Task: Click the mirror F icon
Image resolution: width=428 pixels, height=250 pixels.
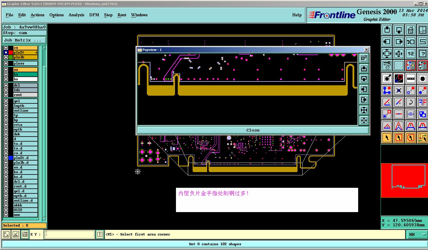Action: coord(423,102)
